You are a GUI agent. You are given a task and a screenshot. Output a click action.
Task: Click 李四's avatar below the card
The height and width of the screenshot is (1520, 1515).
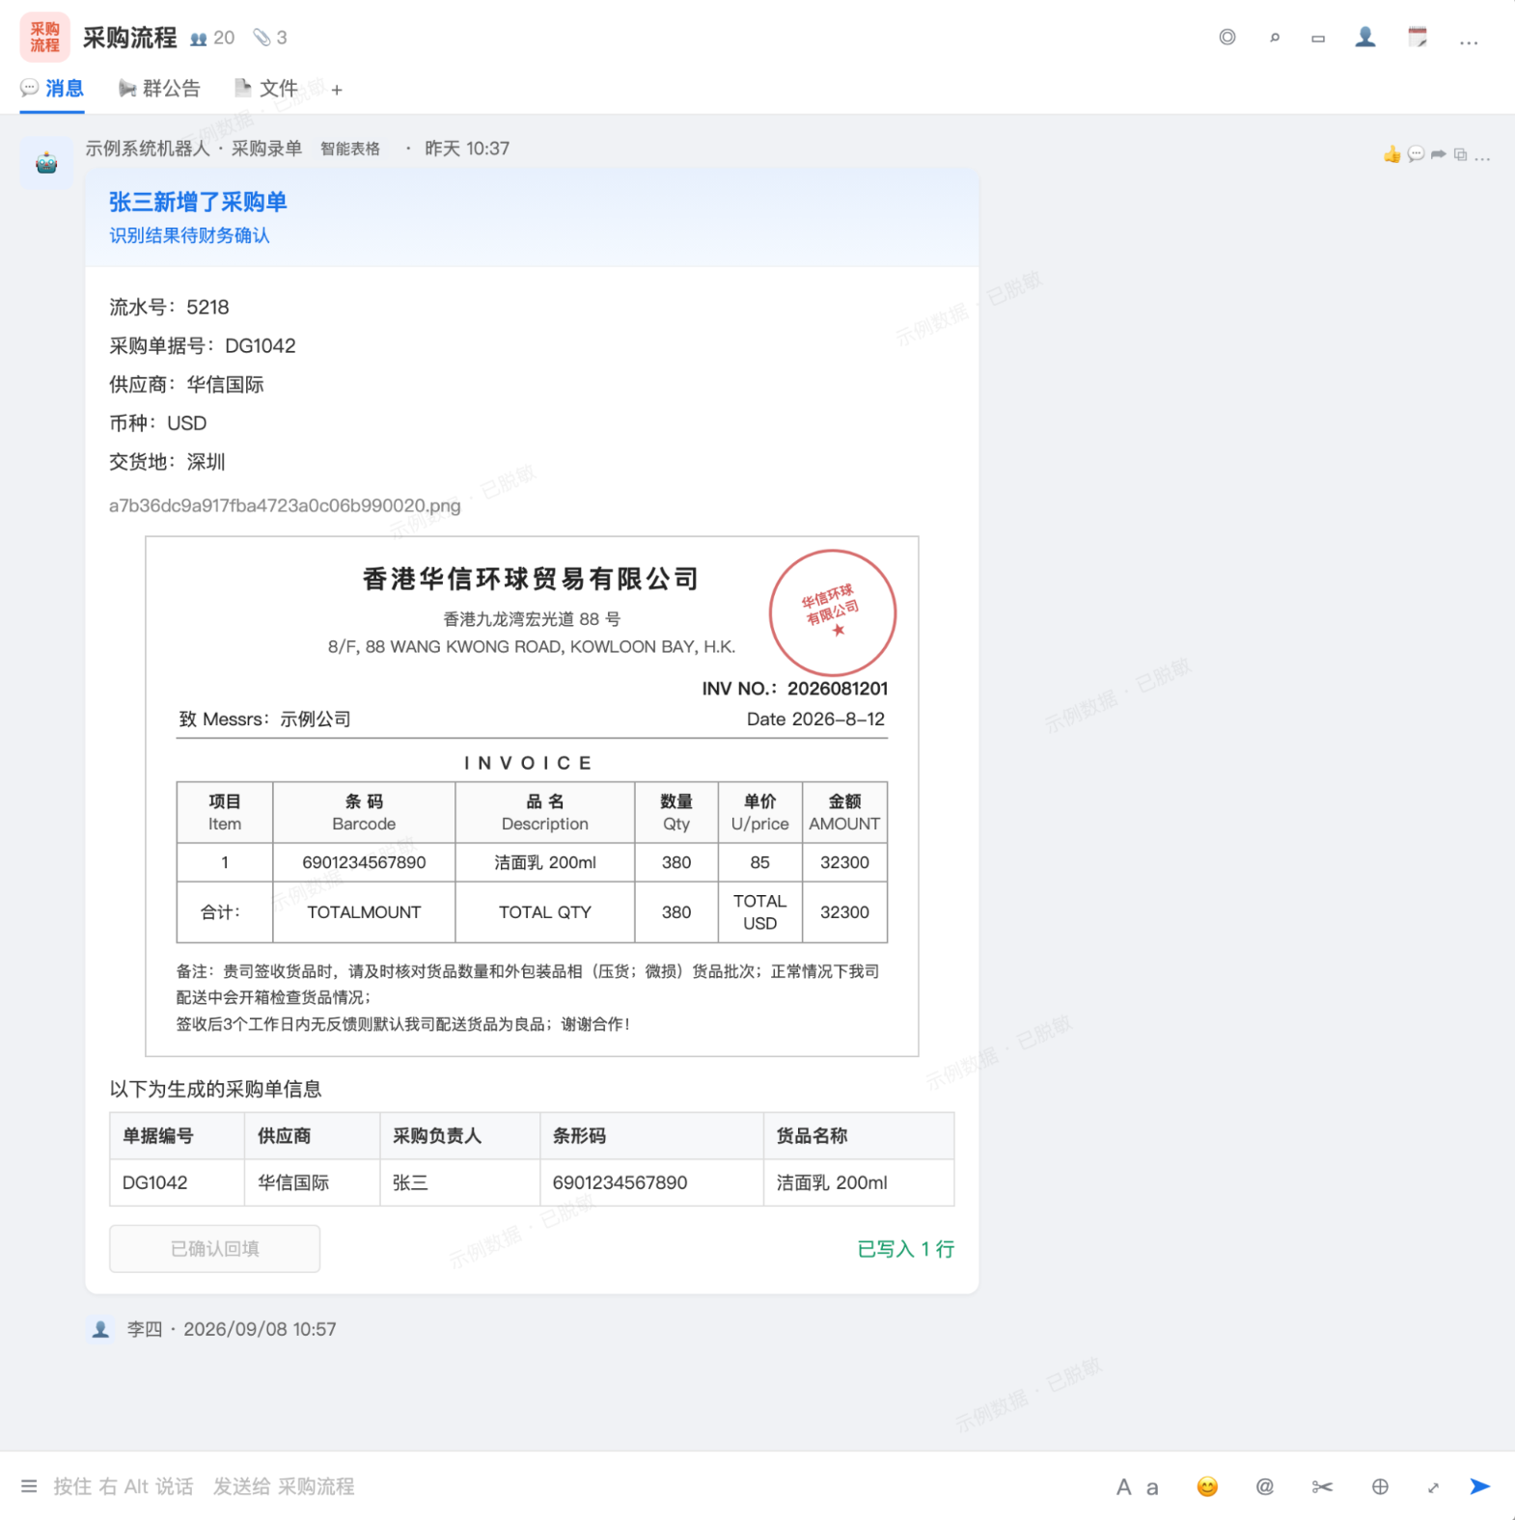(x=100, y=1329)
